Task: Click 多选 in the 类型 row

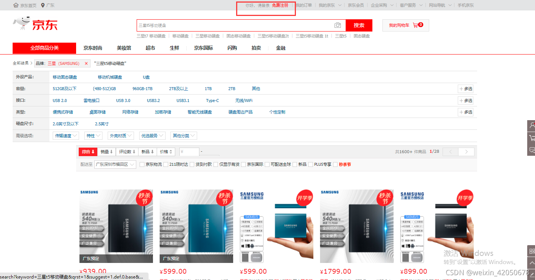Action: click(x=466, y=112)
